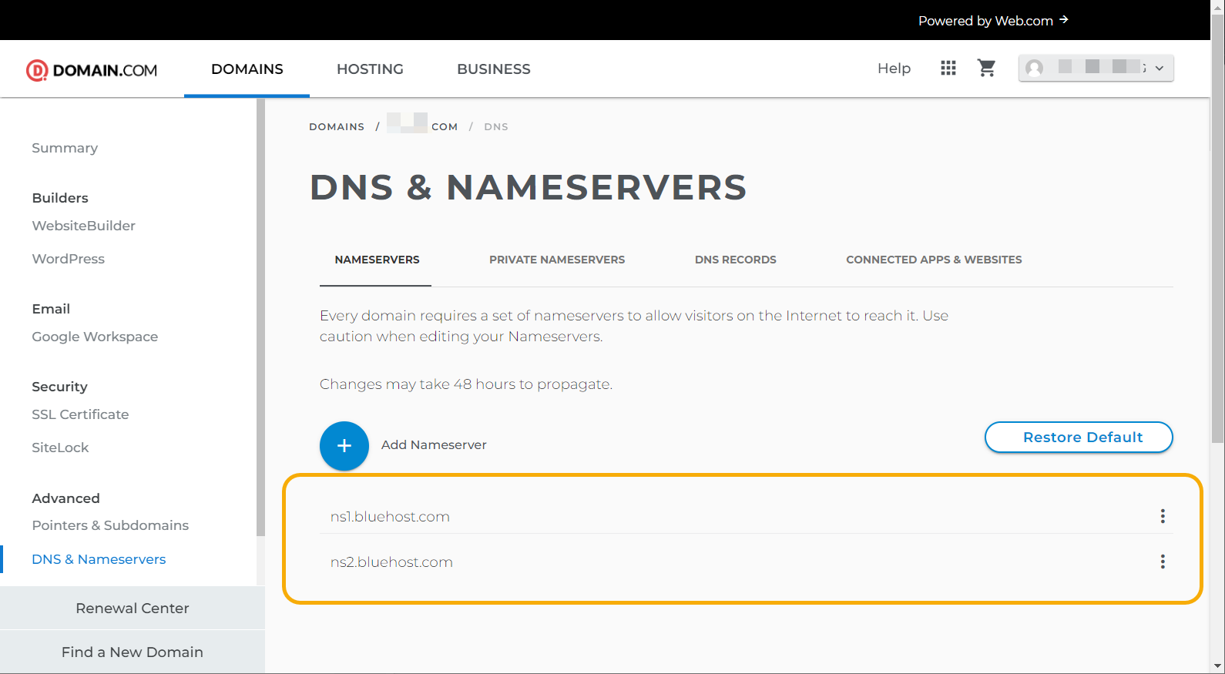Open the apps grid icon

[x=948, y=69]
